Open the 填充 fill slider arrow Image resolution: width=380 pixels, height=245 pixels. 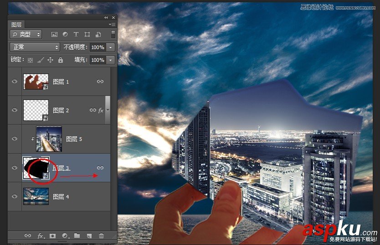[x=111, y=60]
